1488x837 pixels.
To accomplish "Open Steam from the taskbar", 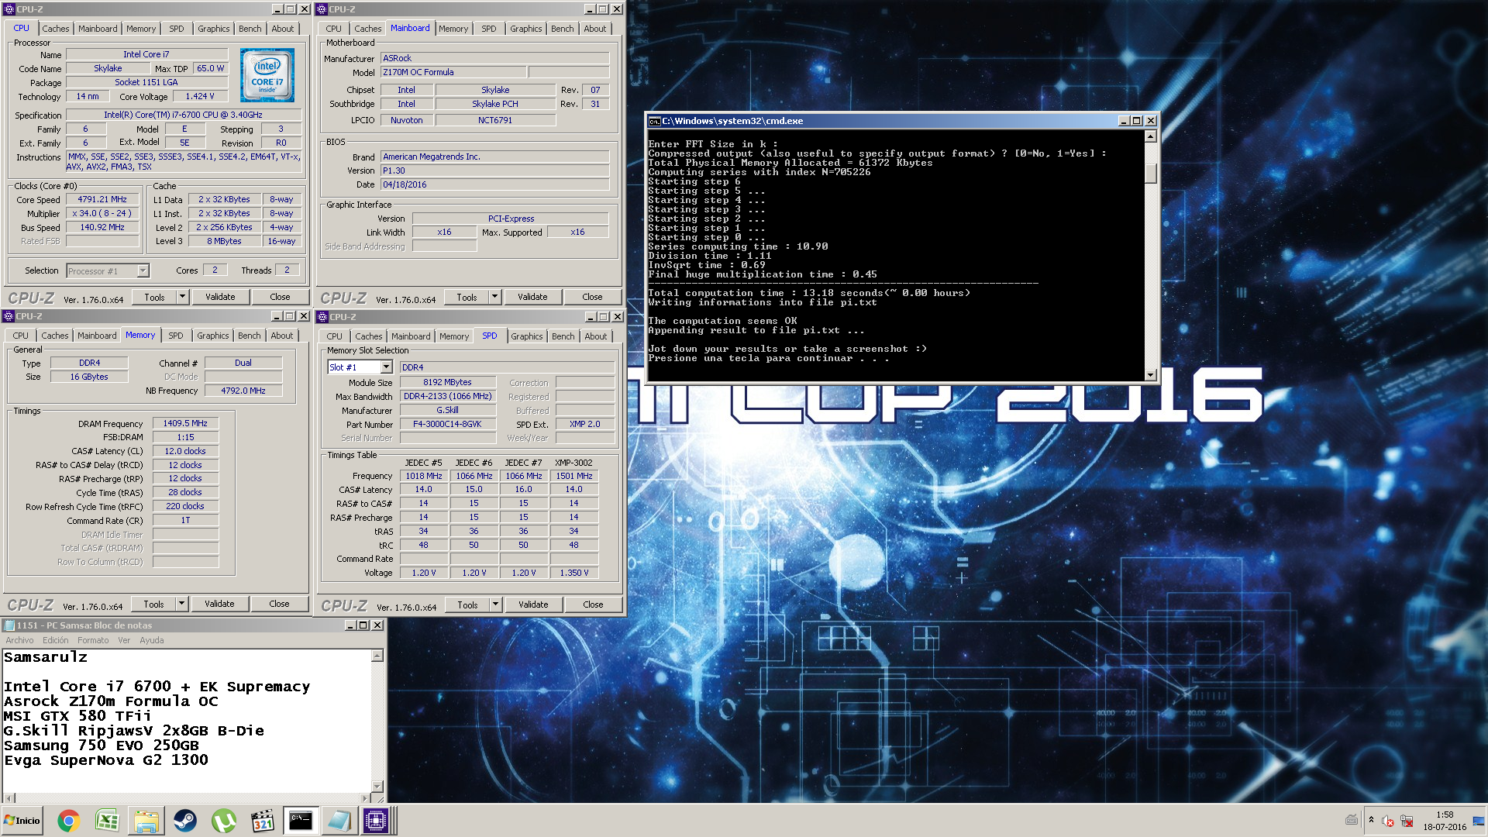I will coord(184,821).
